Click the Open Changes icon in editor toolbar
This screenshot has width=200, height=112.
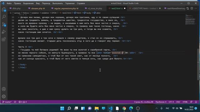pyautogui.click(x=187, y=8)
